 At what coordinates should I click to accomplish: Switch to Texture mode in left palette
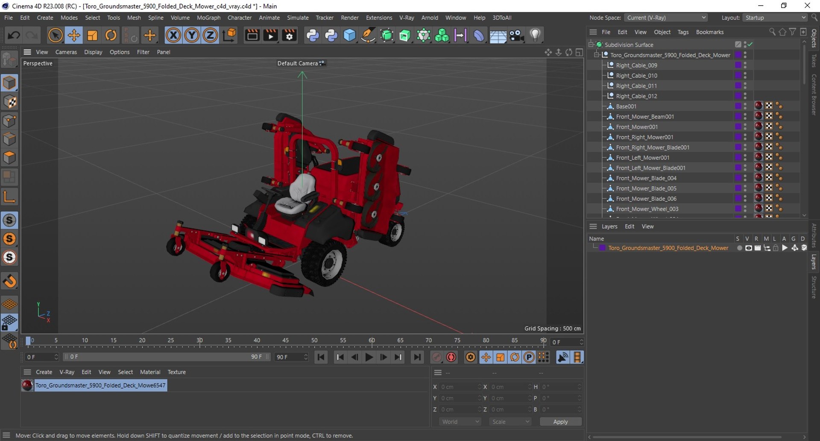click(x=9, y=102)
